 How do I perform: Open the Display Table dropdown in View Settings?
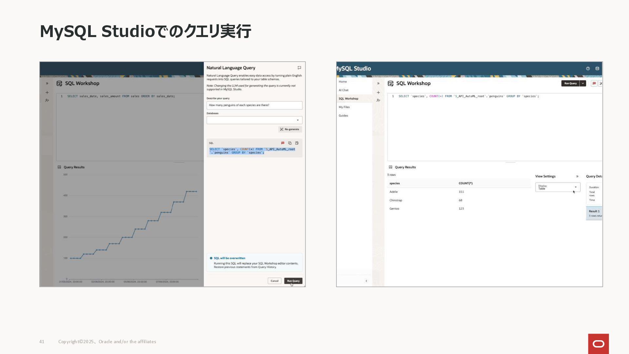click(x=558, y=187)
